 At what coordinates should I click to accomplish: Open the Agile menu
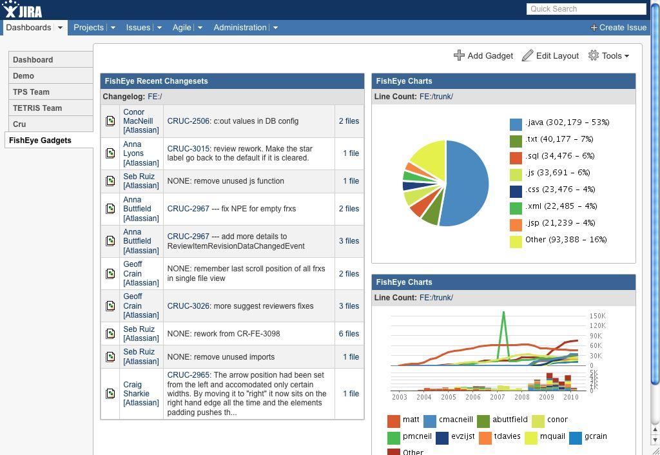(182, 28)
